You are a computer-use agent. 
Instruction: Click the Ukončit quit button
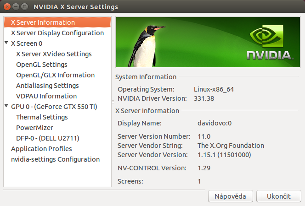pos(278,196)
